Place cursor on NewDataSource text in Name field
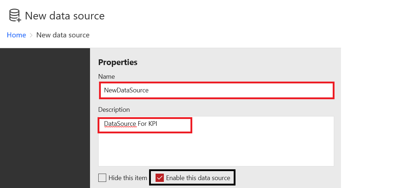This screenshot has height=188, width=395. pyautogui.click(x=126, y=90)
